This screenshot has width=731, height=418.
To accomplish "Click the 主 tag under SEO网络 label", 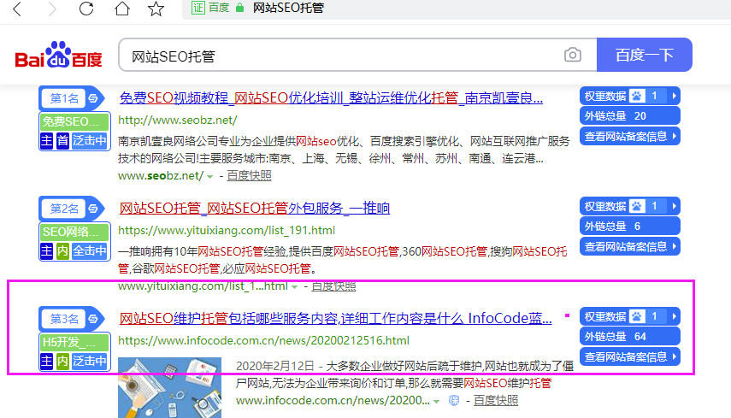I will 47,250.
